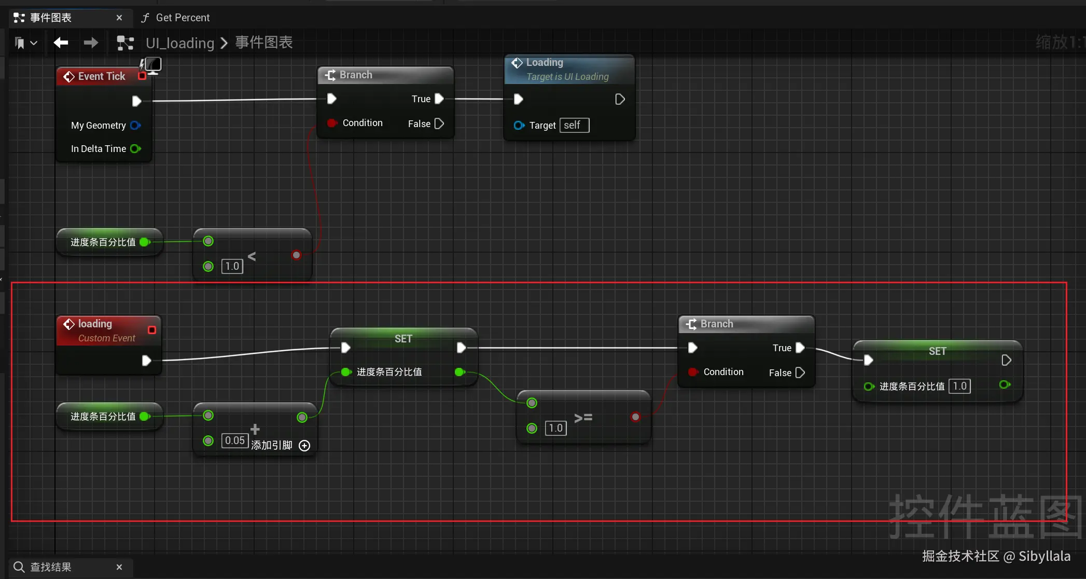Click the loading Custom Event delegate pin
The height and width of the screenshot is (579, 1086).
(x=152, y=330)
